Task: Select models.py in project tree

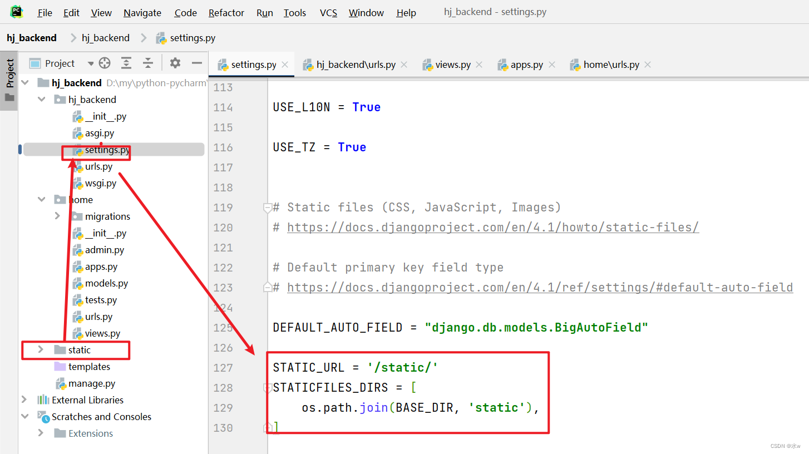Action: click(101, 283)
